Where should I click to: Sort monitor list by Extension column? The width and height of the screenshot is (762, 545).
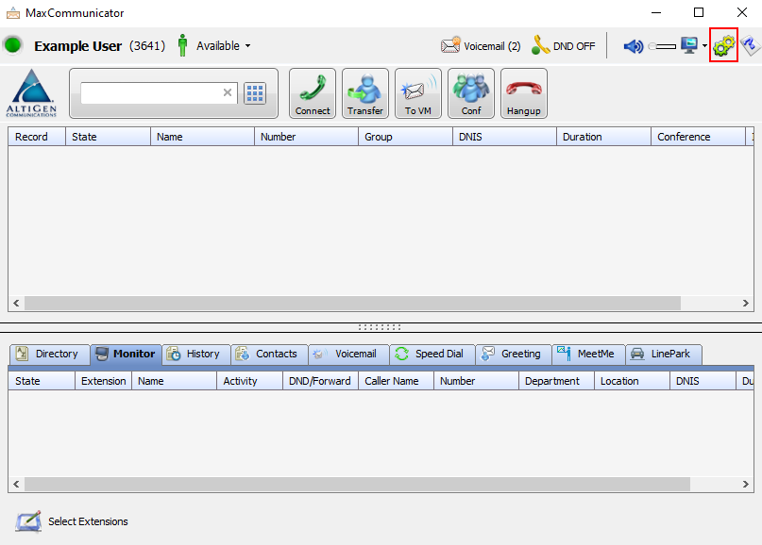[103, 381]
